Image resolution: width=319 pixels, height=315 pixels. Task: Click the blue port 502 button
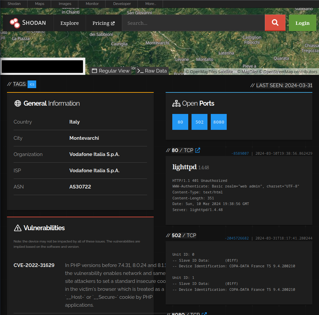[199, 122]
